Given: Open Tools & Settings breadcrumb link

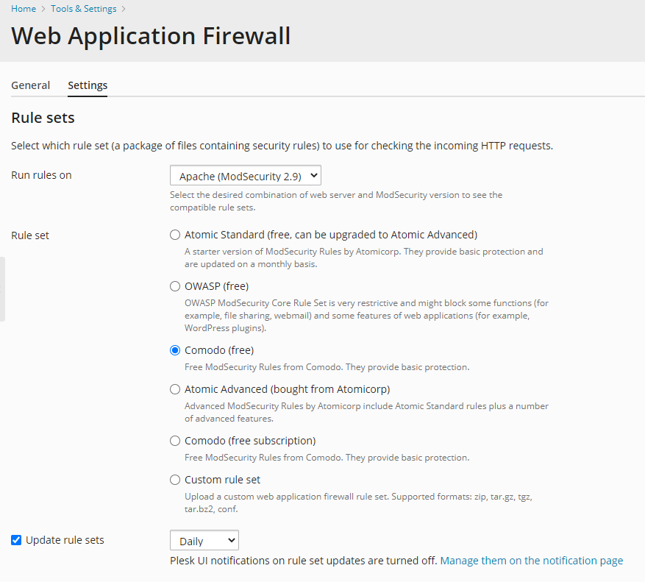Looking at the screenshot, I should 84,9.
